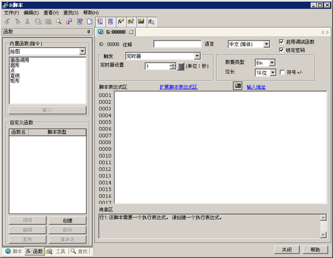The width and height of the screenshot is (333, 258).
Task: Click the magnifier search icon in toolbar
Action: click(59, 21)
